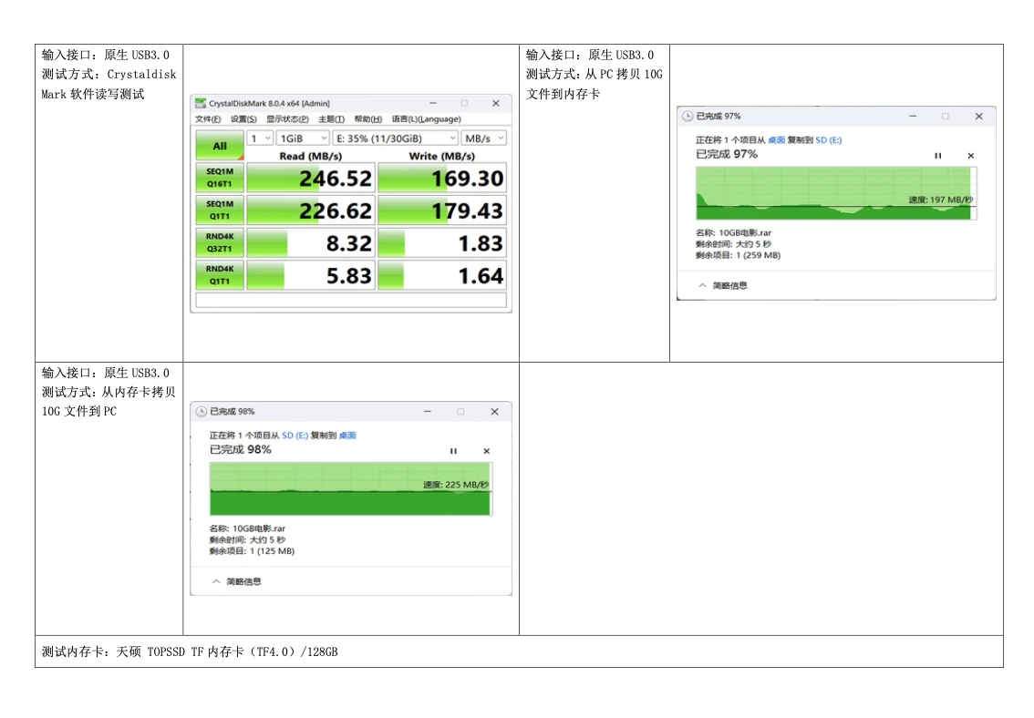Screen dimensions: 1034x718
Task: Run the SEQ1M Q1T1 test
Action: 220,210
